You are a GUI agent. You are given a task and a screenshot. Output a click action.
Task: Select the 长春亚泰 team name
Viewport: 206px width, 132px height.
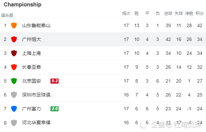click(32, 67)
